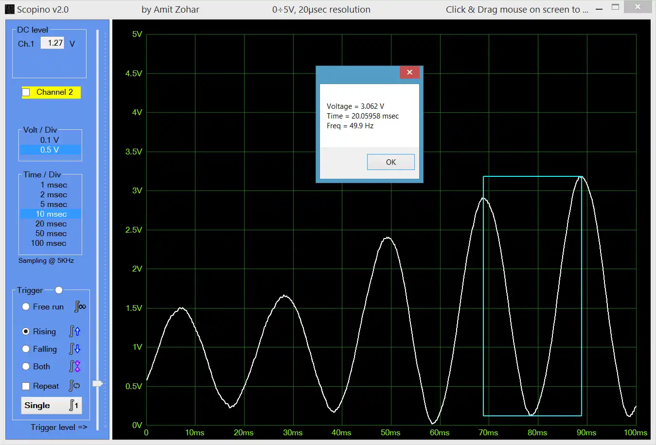
Task: Set time base to 100 msec
Action: pyautogui.click(x=51, y=243)
